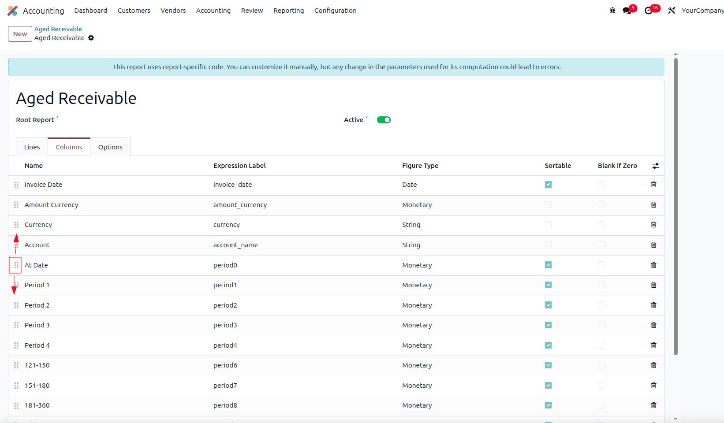
Task: Open the YourCompany user menu
Action: coord(703,11)
